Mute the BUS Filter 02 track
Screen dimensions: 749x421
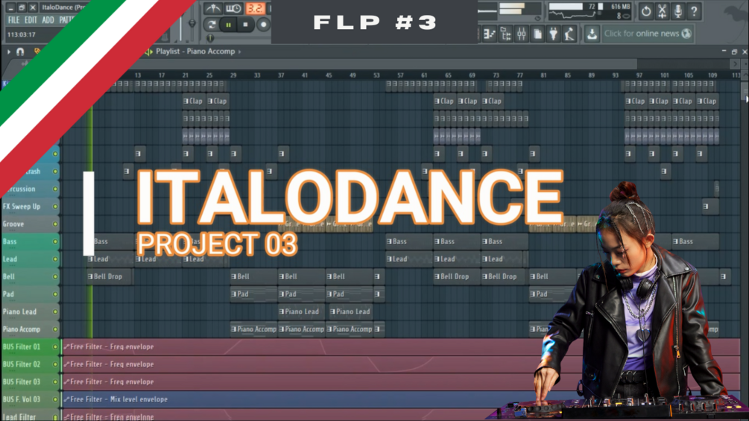[x=55, y=364]
